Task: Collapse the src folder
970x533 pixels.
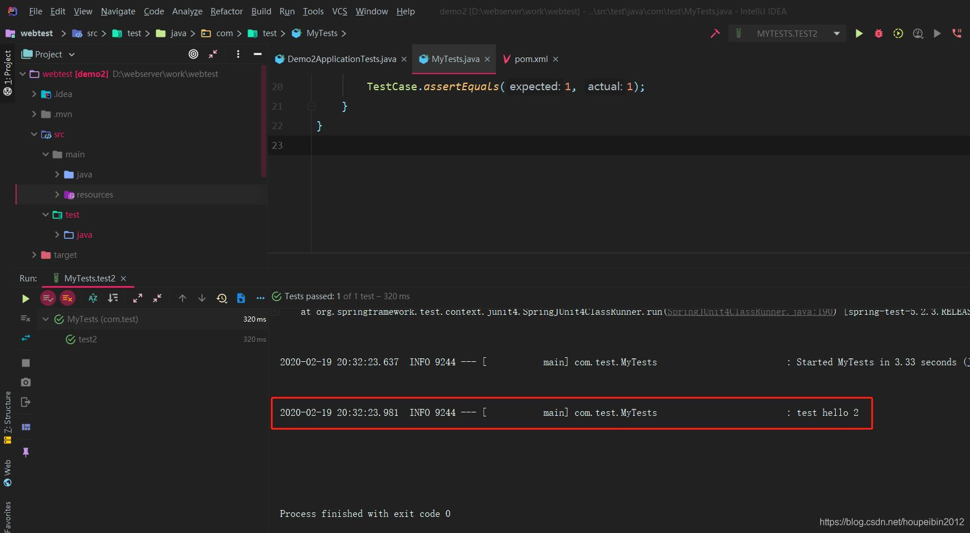Action: point(34,134)
